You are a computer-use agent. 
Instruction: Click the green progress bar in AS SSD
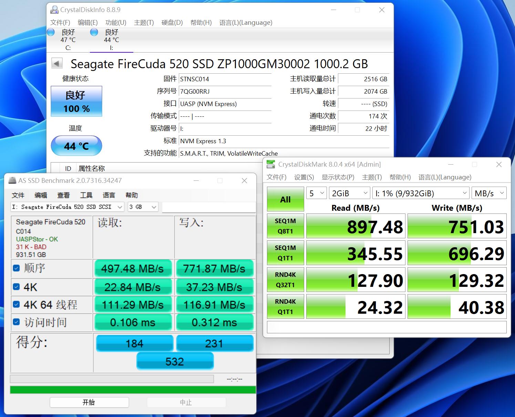[x=132, y=390]
